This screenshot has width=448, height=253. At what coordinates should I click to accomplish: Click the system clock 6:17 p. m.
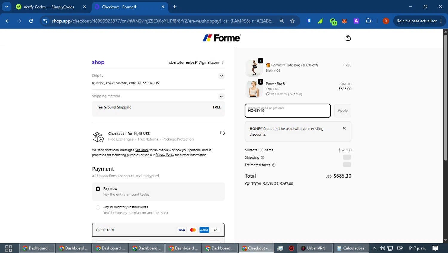pyautogui.click(x=417, y=248)
